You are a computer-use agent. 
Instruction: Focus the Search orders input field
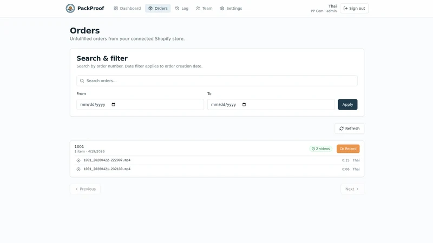pos(217,80)
